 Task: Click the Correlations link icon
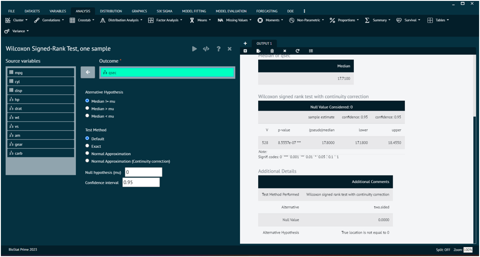click(37, 20)
